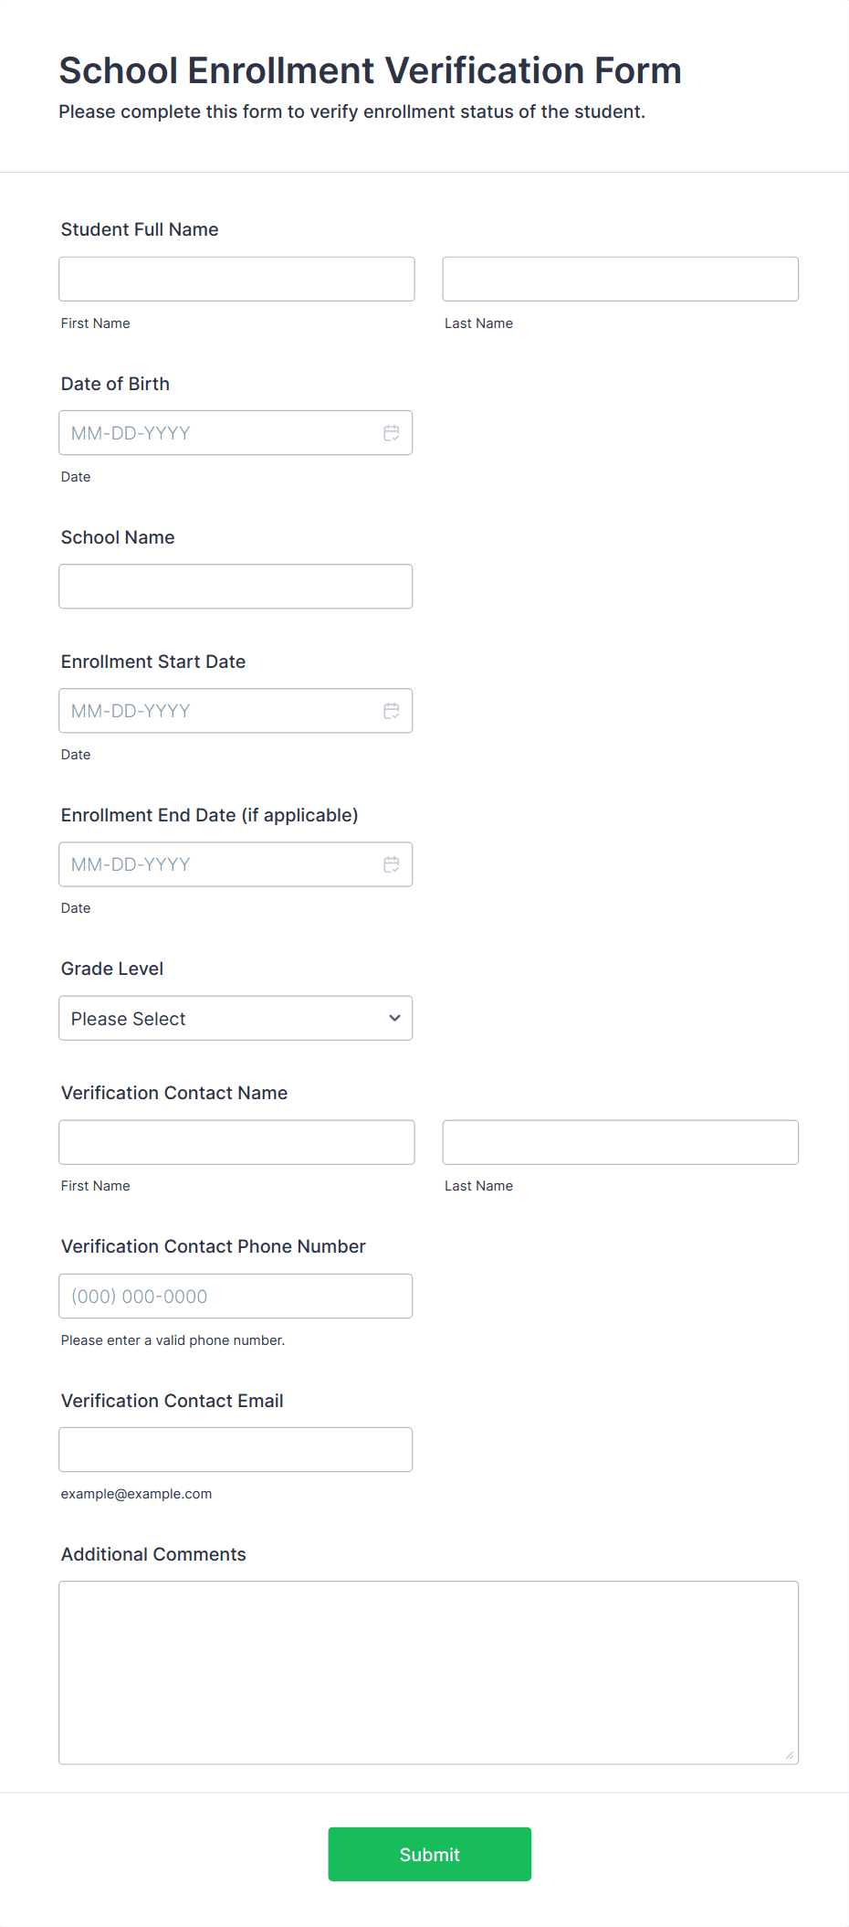Screen dimensions: 849x1927
Task: Focus the Verification Contact Last Name field
Action: click(x=621, y=1142)
